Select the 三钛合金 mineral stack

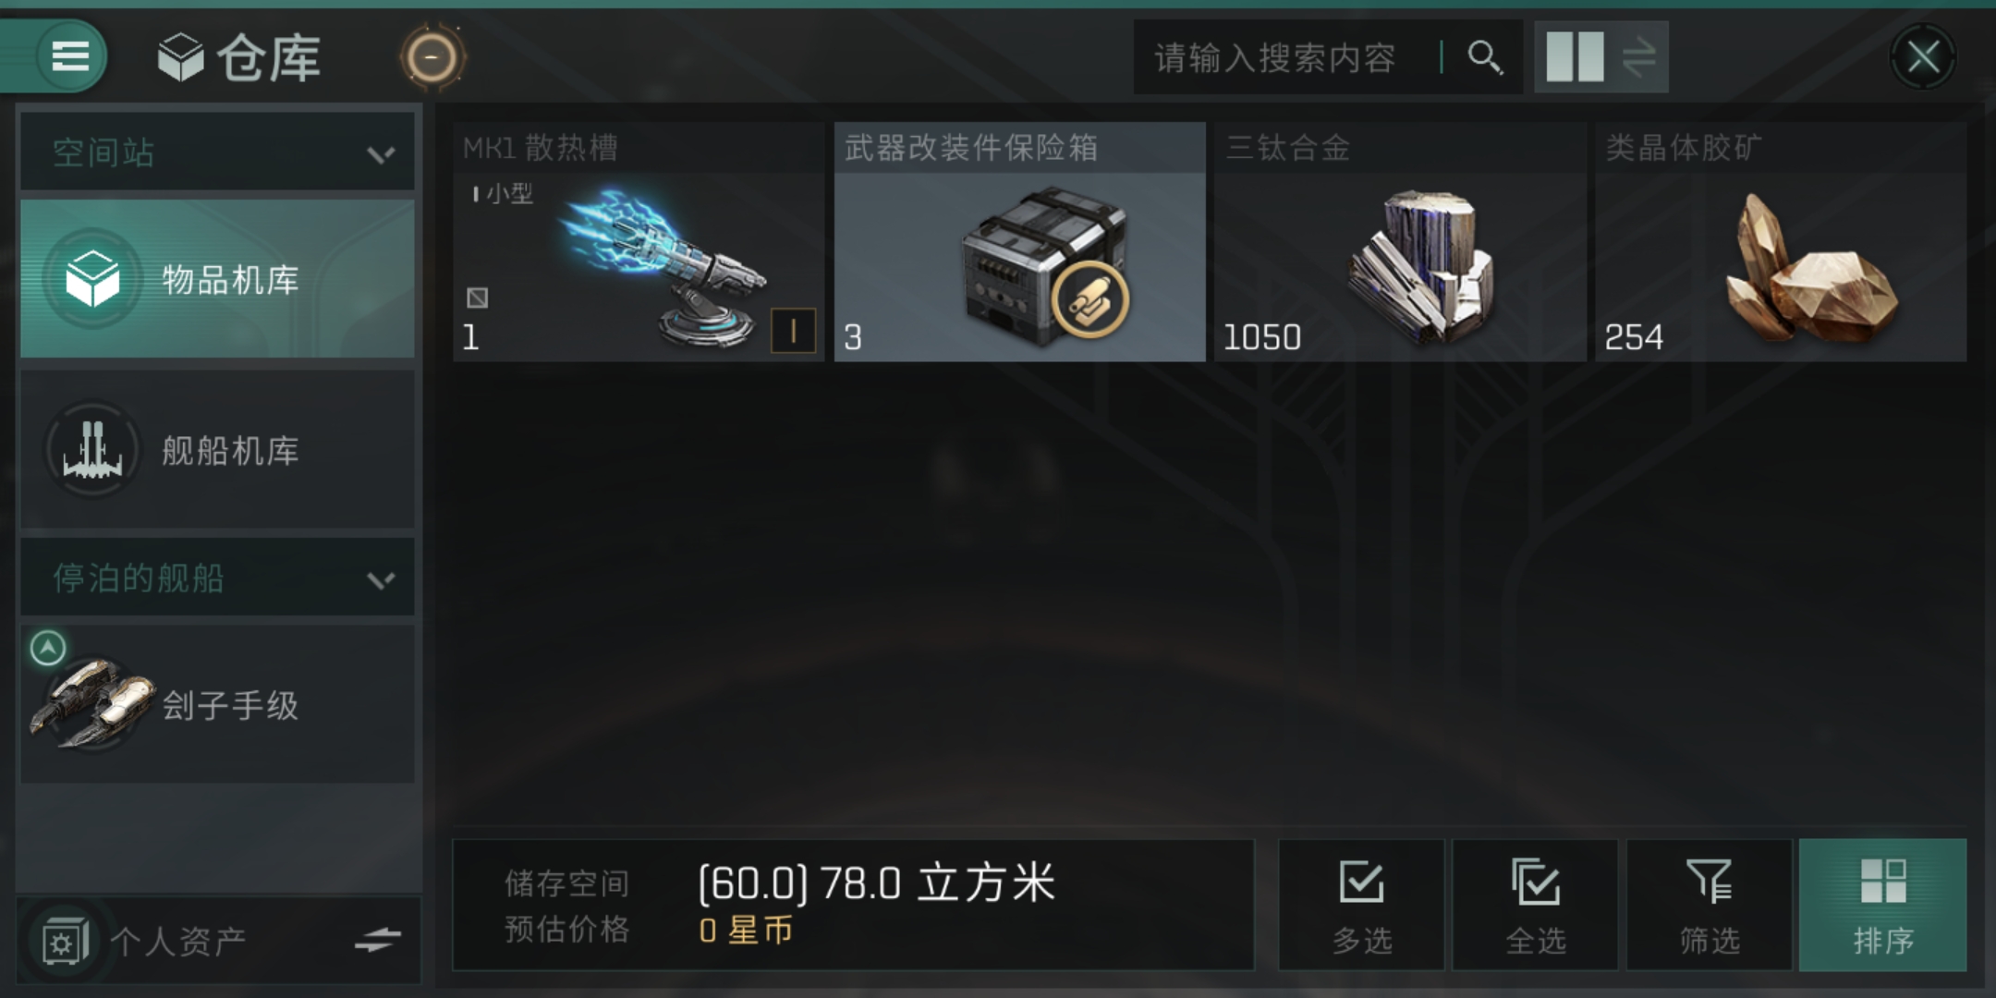pyautogui.click(x=1401, y=242)
